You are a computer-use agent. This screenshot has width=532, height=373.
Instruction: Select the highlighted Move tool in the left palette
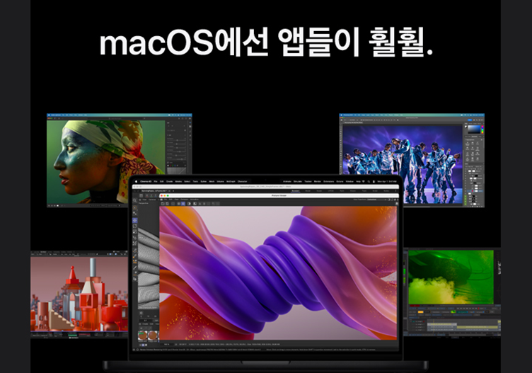coord(134,220)
